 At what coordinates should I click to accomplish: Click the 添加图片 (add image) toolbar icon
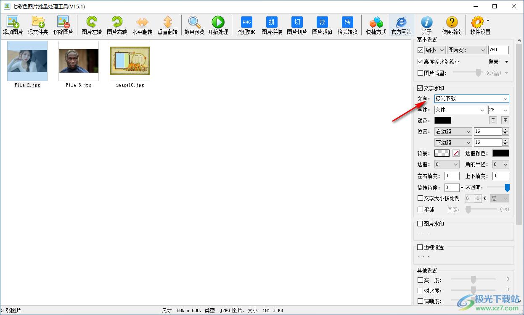[13, 25]
